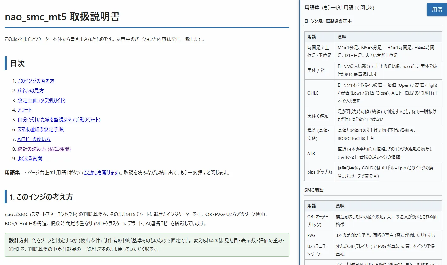Select the 構造 (高値・安値) term cell
This screenshot has width=447, height=265.
[320, 134]
